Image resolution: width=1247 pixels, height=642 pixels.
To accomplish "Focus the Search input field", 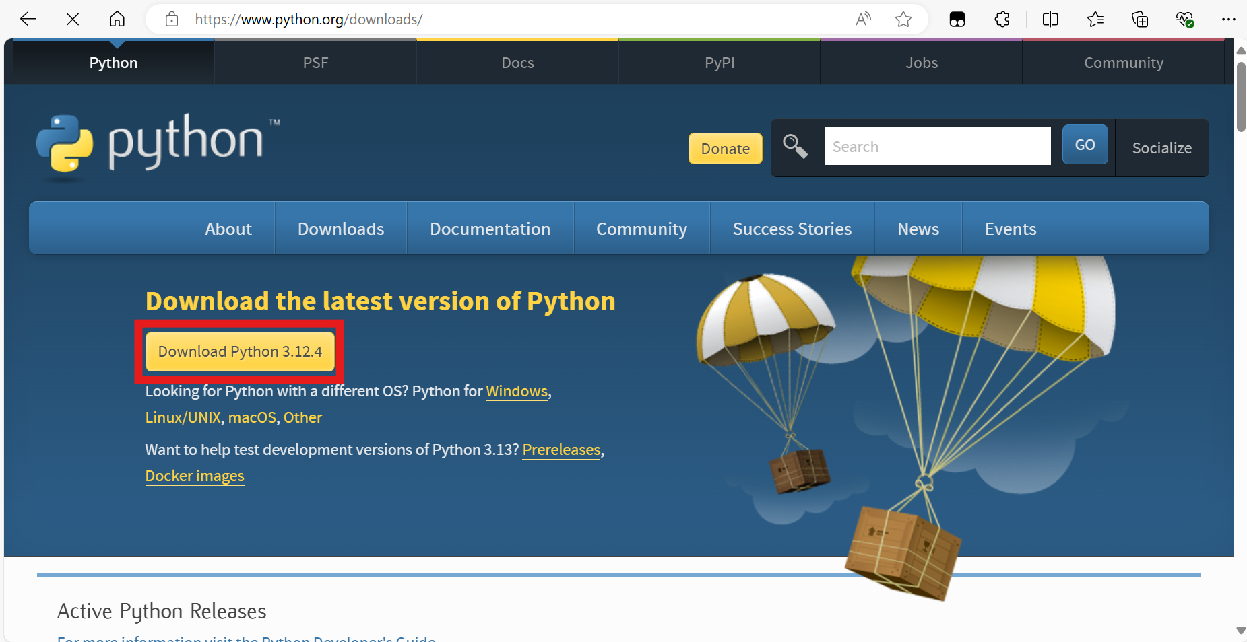I will (937, 146).
